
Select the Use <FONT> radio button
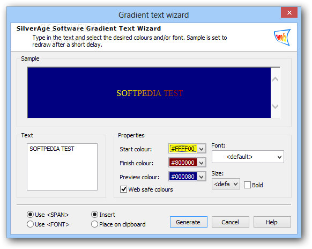pyautogui.click(x=30, y=224)
